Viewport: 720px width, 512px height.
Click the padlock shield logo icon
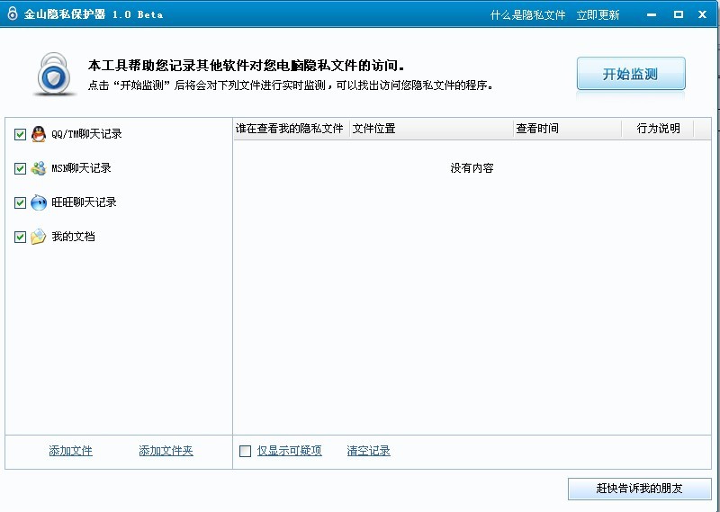pos(54,74)
